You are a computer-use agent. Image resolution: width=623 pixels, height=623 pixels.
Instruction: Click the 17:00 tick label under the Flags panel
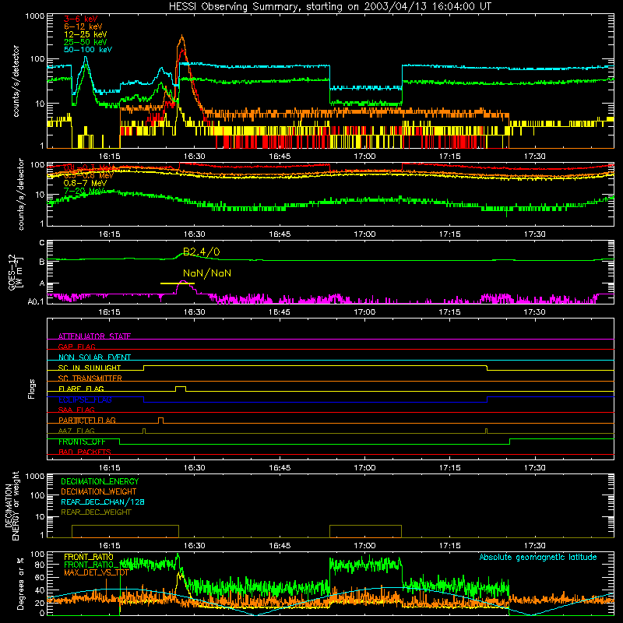click(x=364, y=468)
